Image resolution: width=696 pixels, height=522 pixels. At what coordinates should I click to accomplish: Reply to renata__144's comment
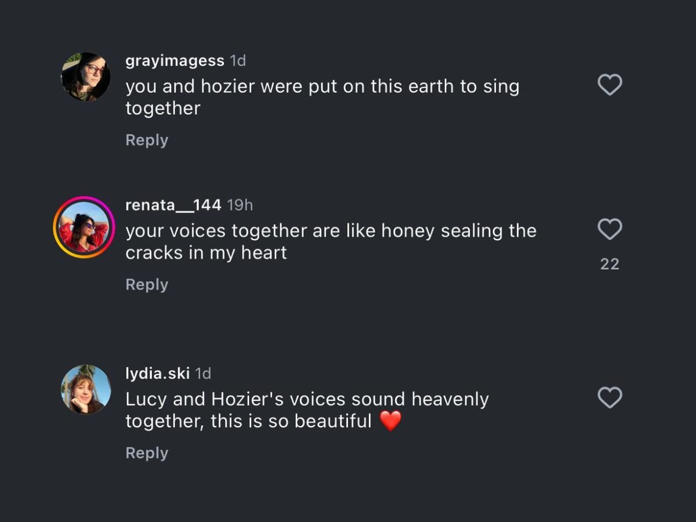point(147,285)
